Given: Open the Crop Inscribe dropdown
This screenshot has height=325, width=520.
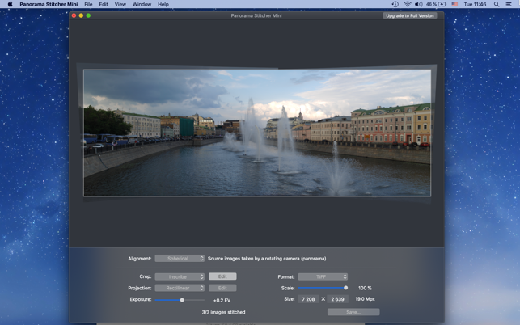Looking at the screenshot, I should 180,276.
